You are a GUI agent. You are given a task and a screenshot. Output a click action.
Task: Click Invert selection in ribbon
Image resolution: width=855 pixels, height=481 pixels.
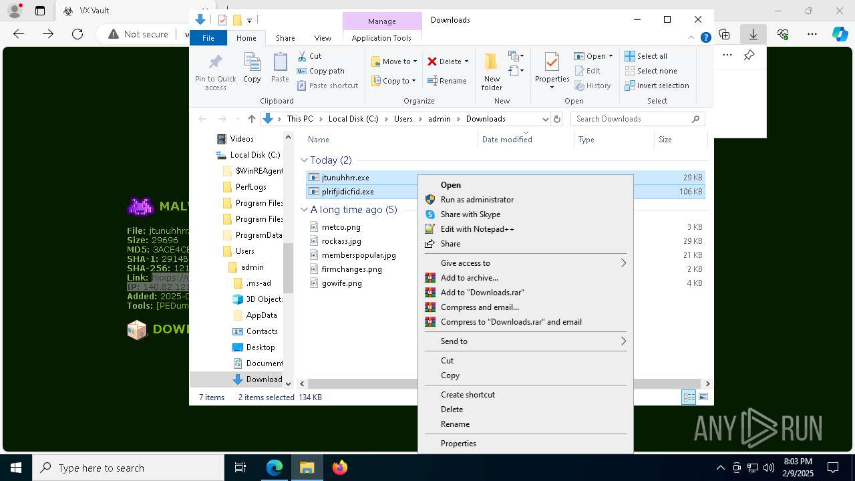pos(657,86)
